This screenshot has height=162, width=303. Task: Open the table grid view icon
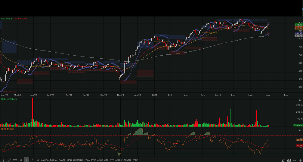coord(15,160)
